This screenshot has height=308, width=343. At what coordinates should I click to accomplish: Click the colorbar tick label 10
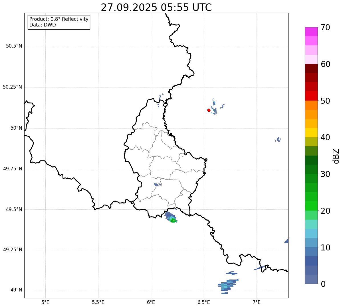point(325,248)
